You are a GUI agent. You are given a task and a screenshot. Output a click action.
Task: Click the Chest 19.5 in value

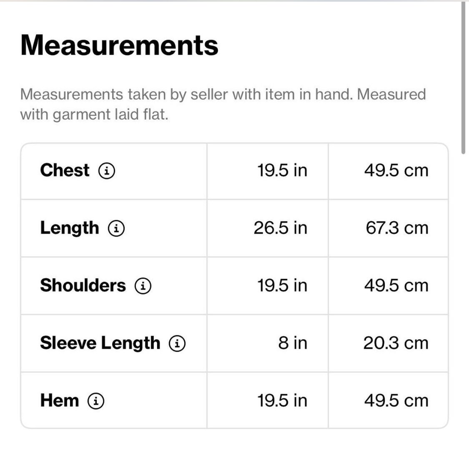point(282,171)
